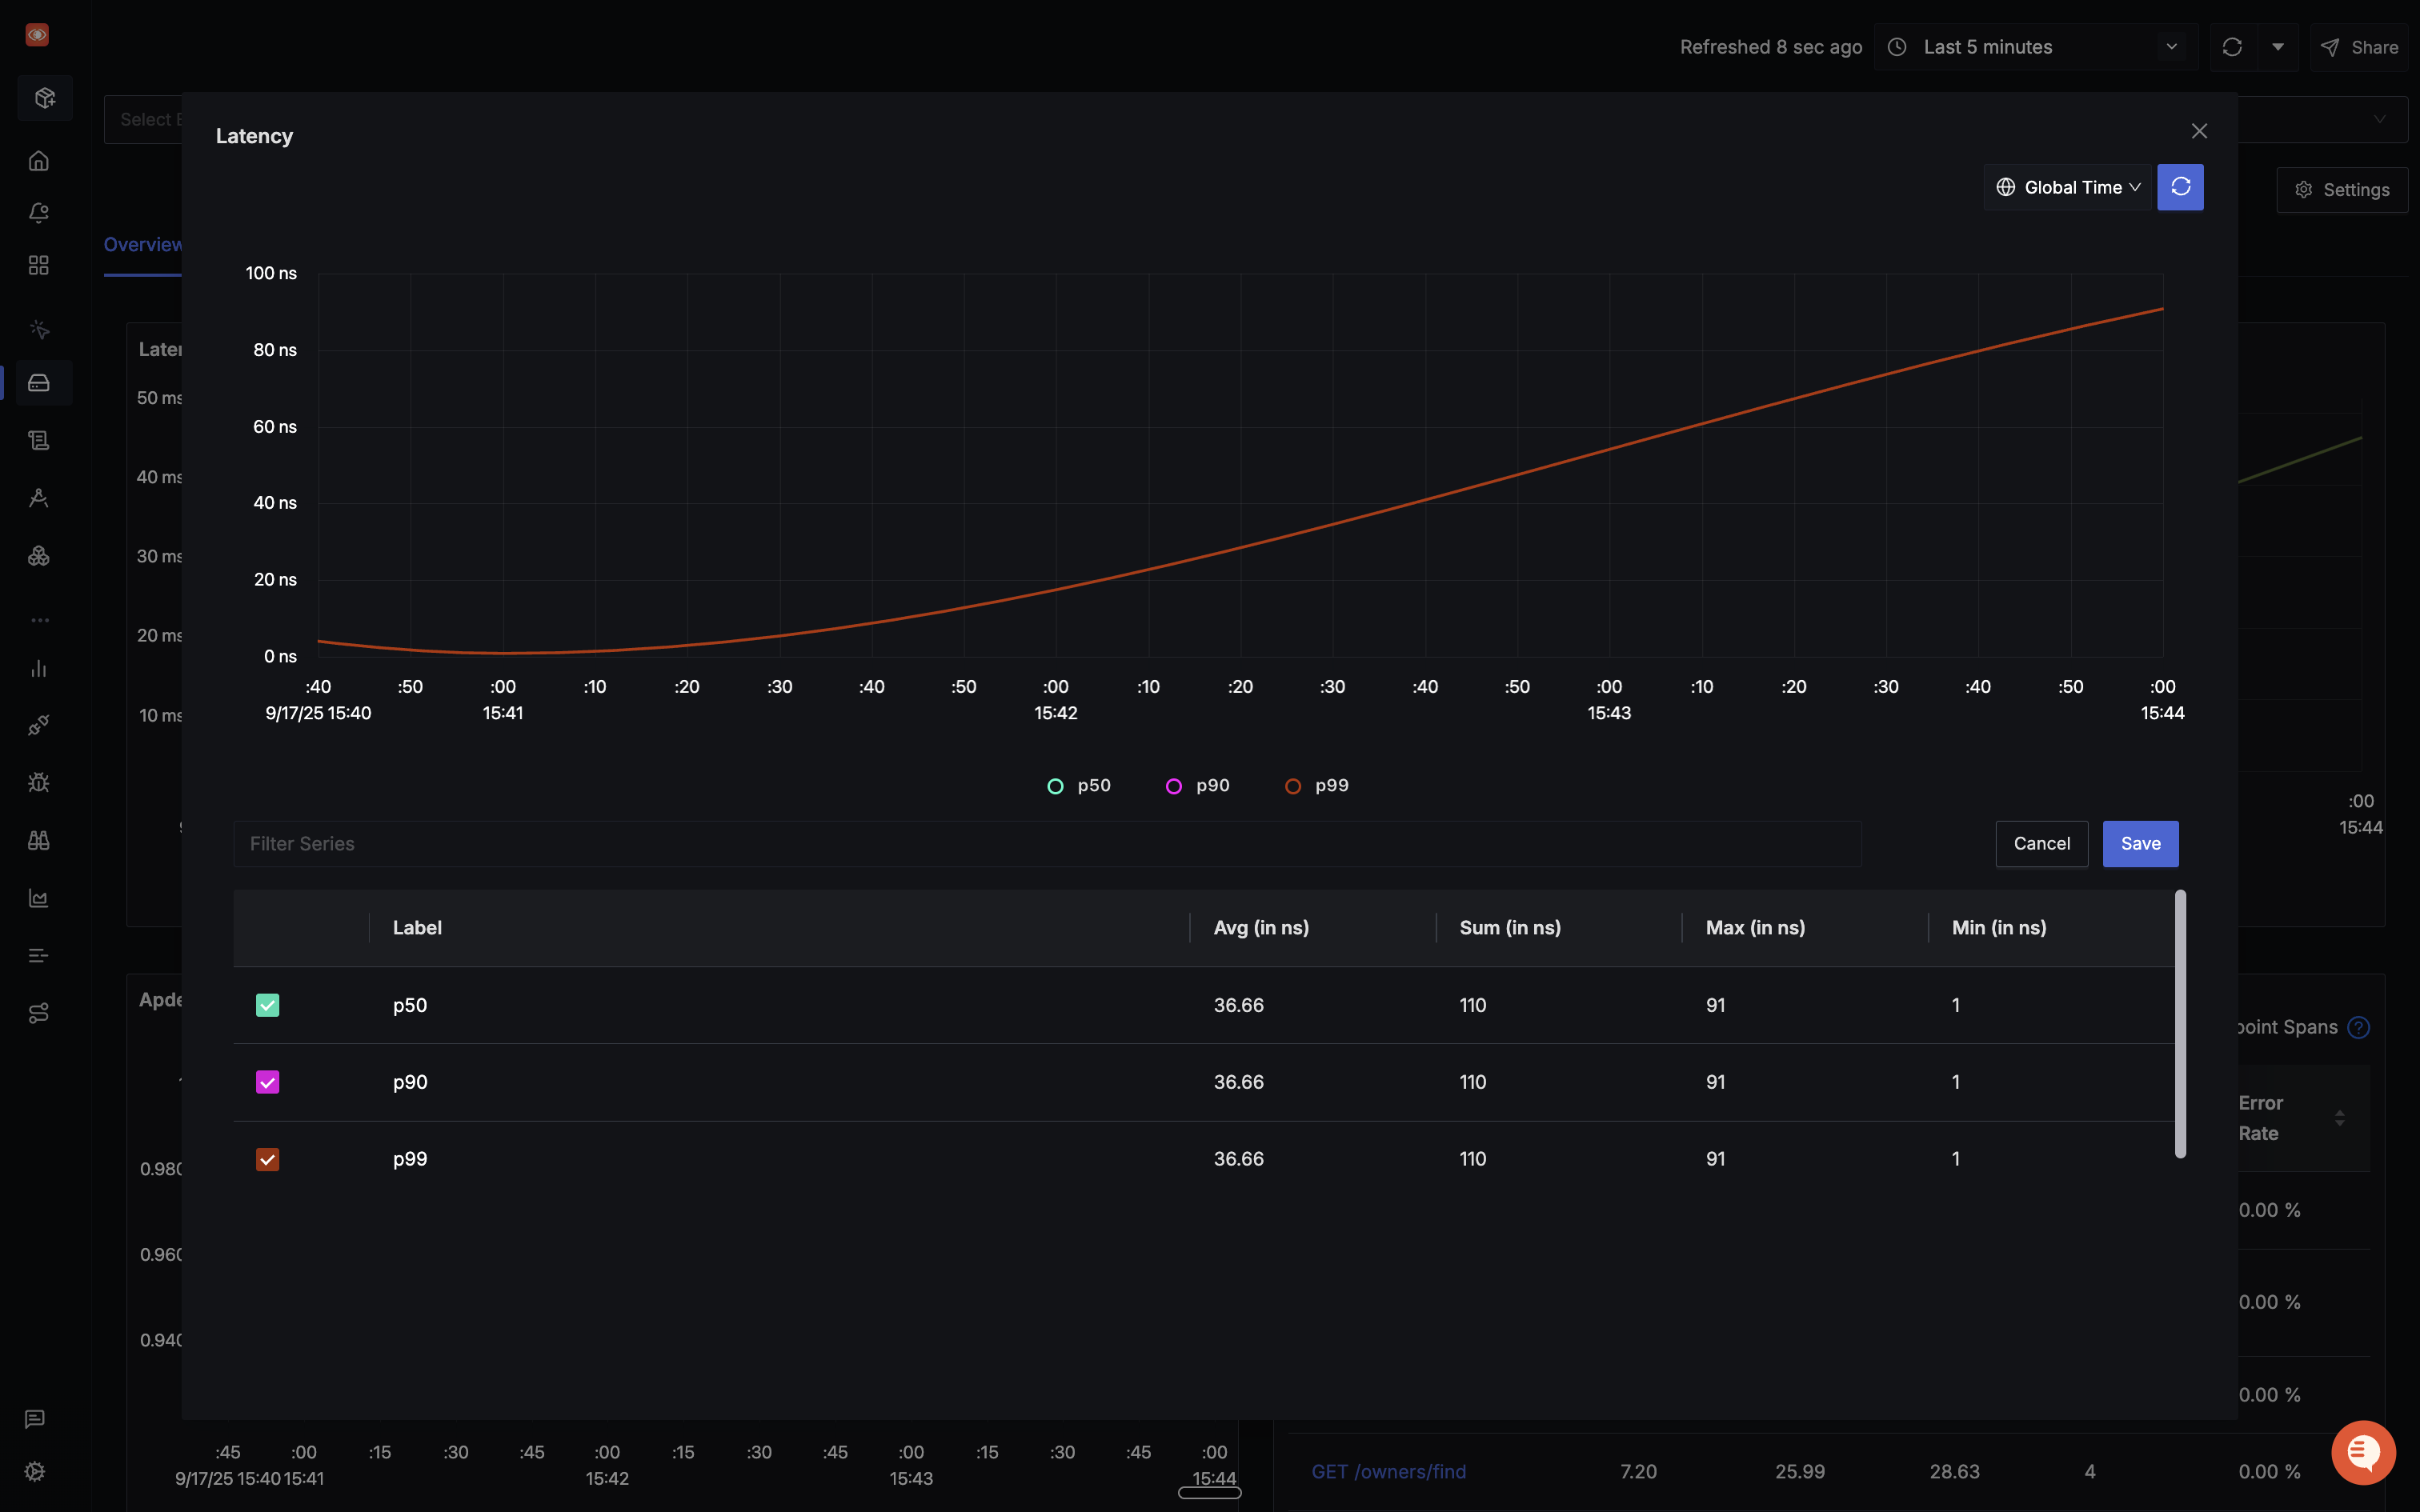Click the refresh icon beside Global Time
The image size is (2420, 1512).
click(2180, 187)
